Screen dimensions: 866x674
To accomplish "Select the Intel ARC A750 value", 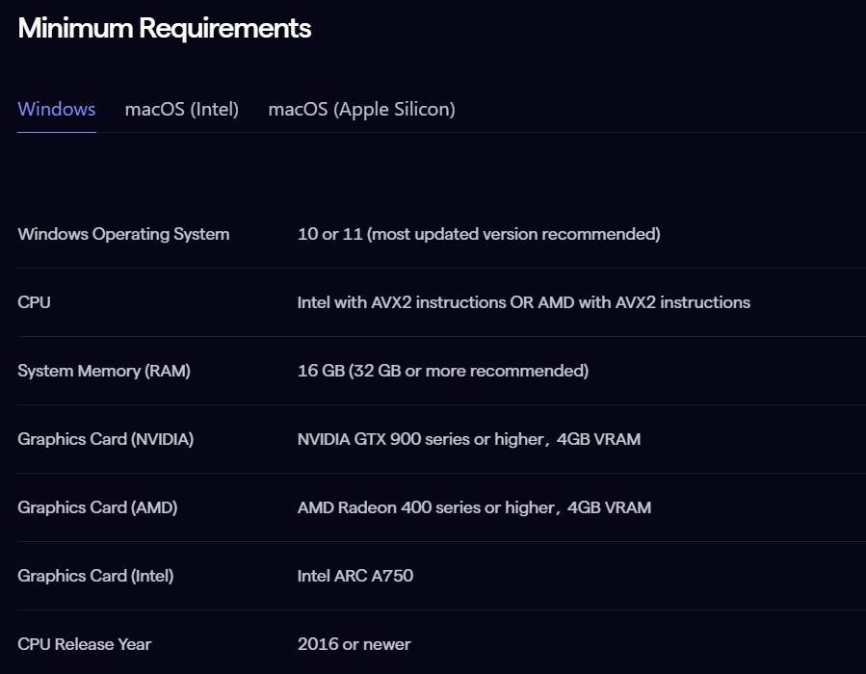I will tap(355, 576).
